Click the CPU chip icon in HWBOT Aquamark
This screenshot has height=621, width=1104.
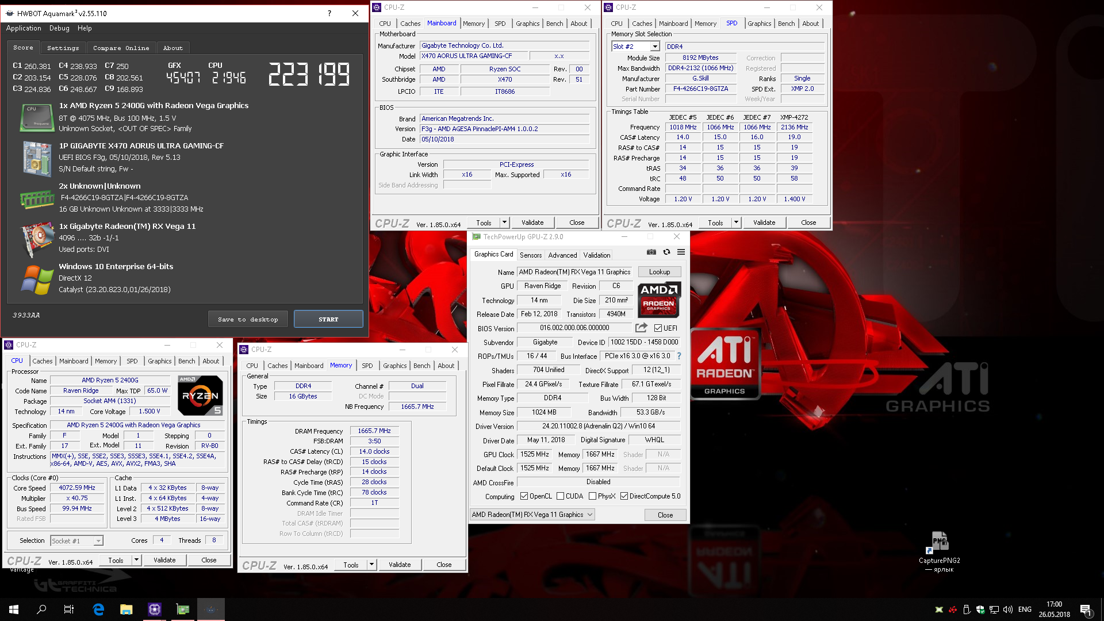[37, 118]
